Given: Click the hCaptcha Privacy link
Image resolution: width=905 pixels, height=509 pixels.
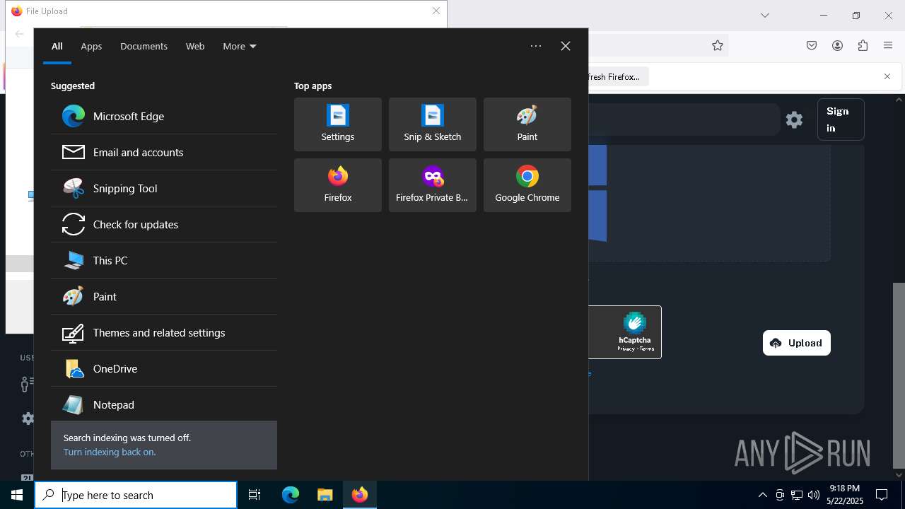Looking at the screenshot, I should (x=626, y=349).
